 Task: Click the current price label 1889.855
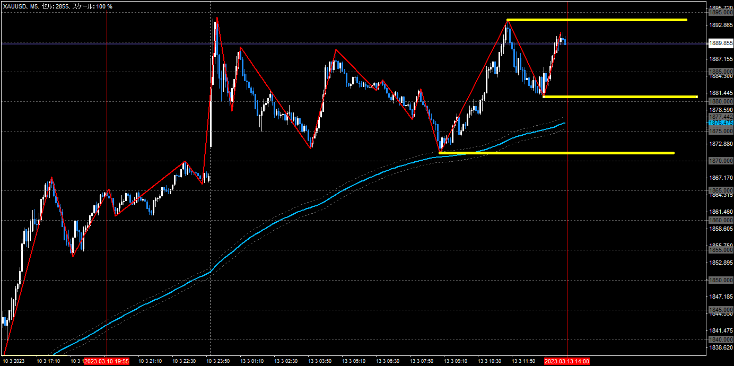click(x=721, y=43)
